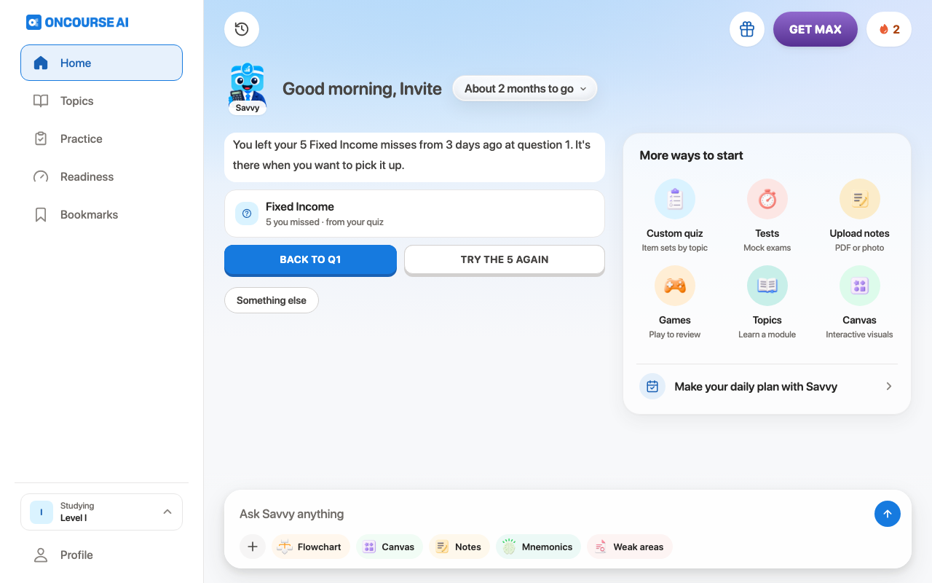The height and width of the screenshot is (583, 932).
Task: Click the 'Good morning, Invite' greeting
Action: (362, 89)
